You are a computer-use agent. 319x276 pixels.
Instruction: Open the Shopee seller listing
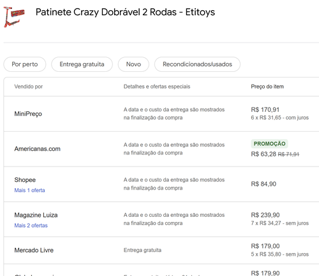pyautogui.click(x=25, y=180)
